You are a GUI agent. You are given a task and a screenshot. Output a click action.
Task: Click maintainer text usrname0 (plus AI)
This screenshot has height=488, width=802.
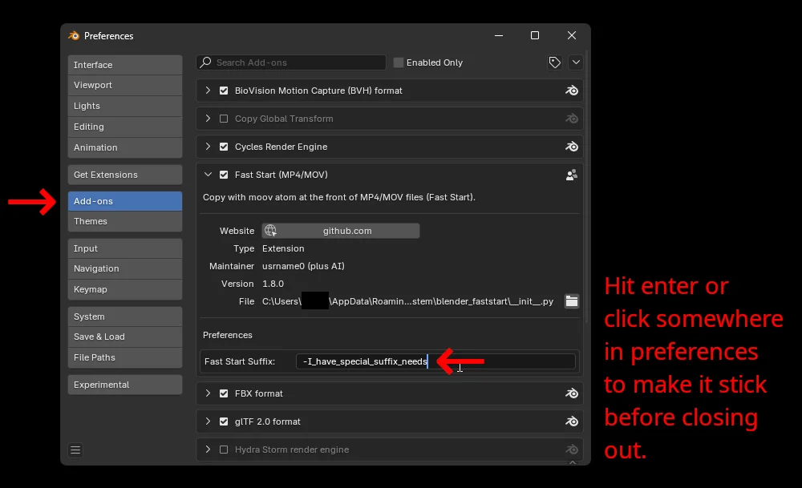point(303,266)
